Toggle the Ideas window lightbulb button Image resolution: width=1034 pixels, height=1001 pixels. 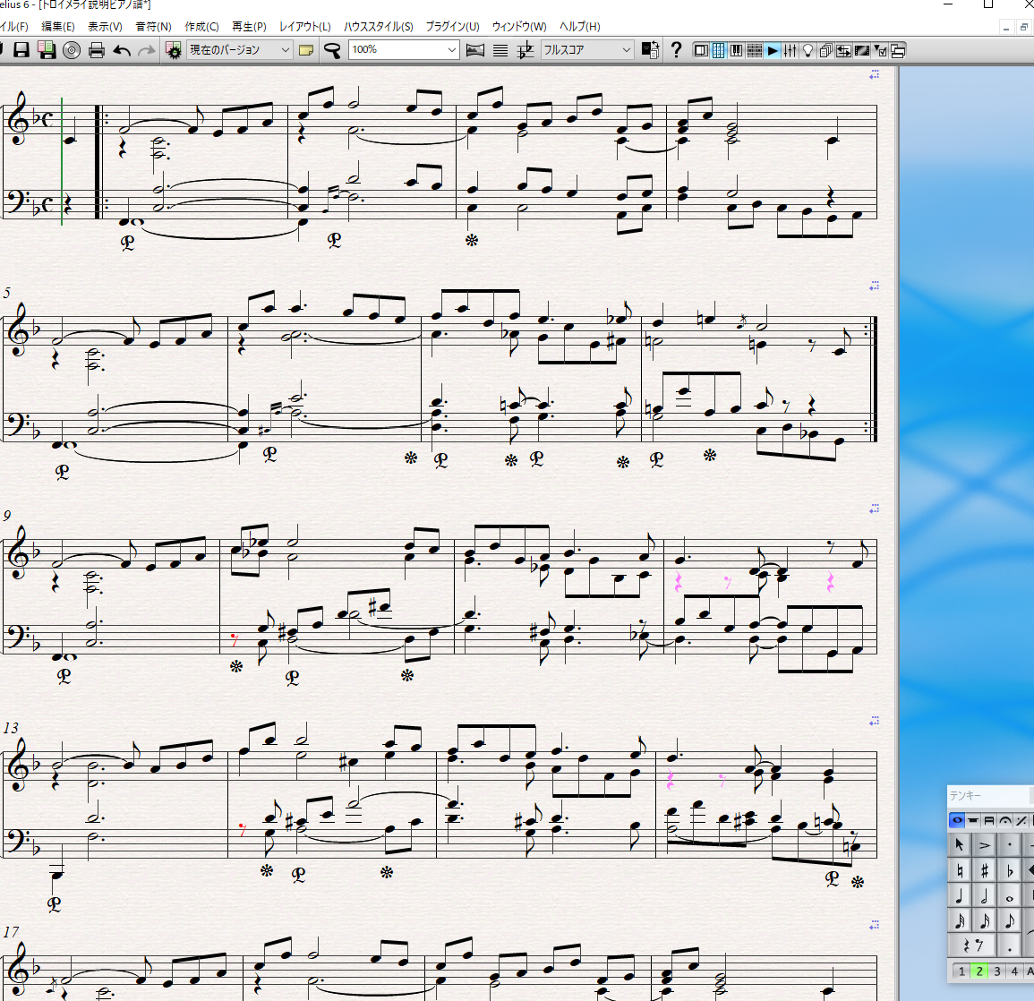[808, 50]
